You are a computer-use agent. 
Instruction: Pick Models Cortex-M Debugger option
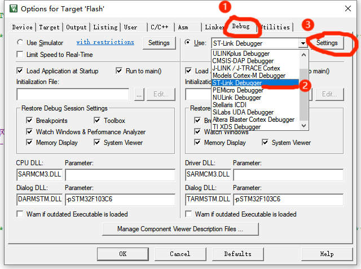256,76
